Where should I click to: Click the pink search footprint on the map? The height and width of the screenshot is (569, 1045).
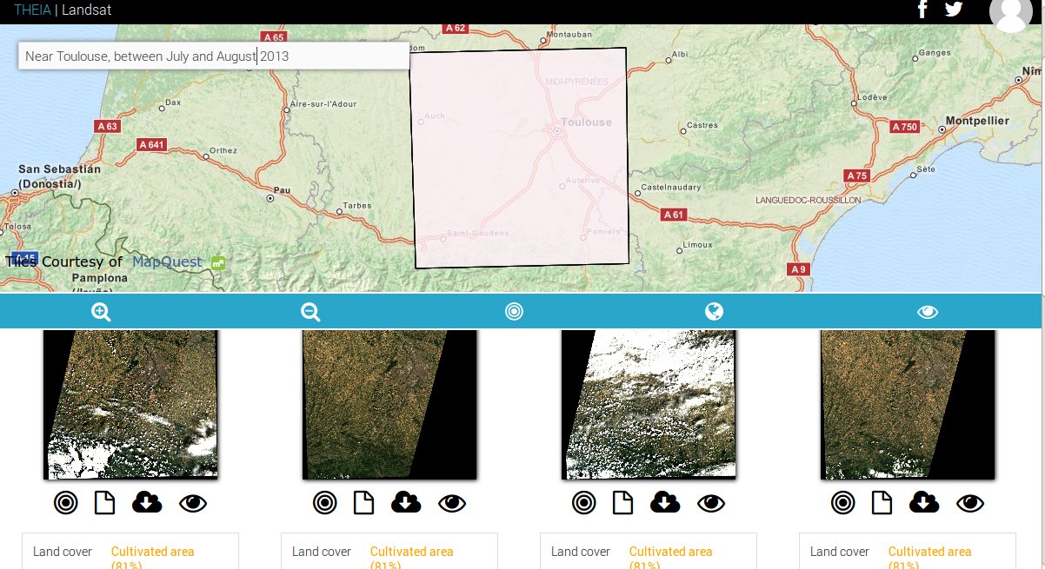coord(520,157)
